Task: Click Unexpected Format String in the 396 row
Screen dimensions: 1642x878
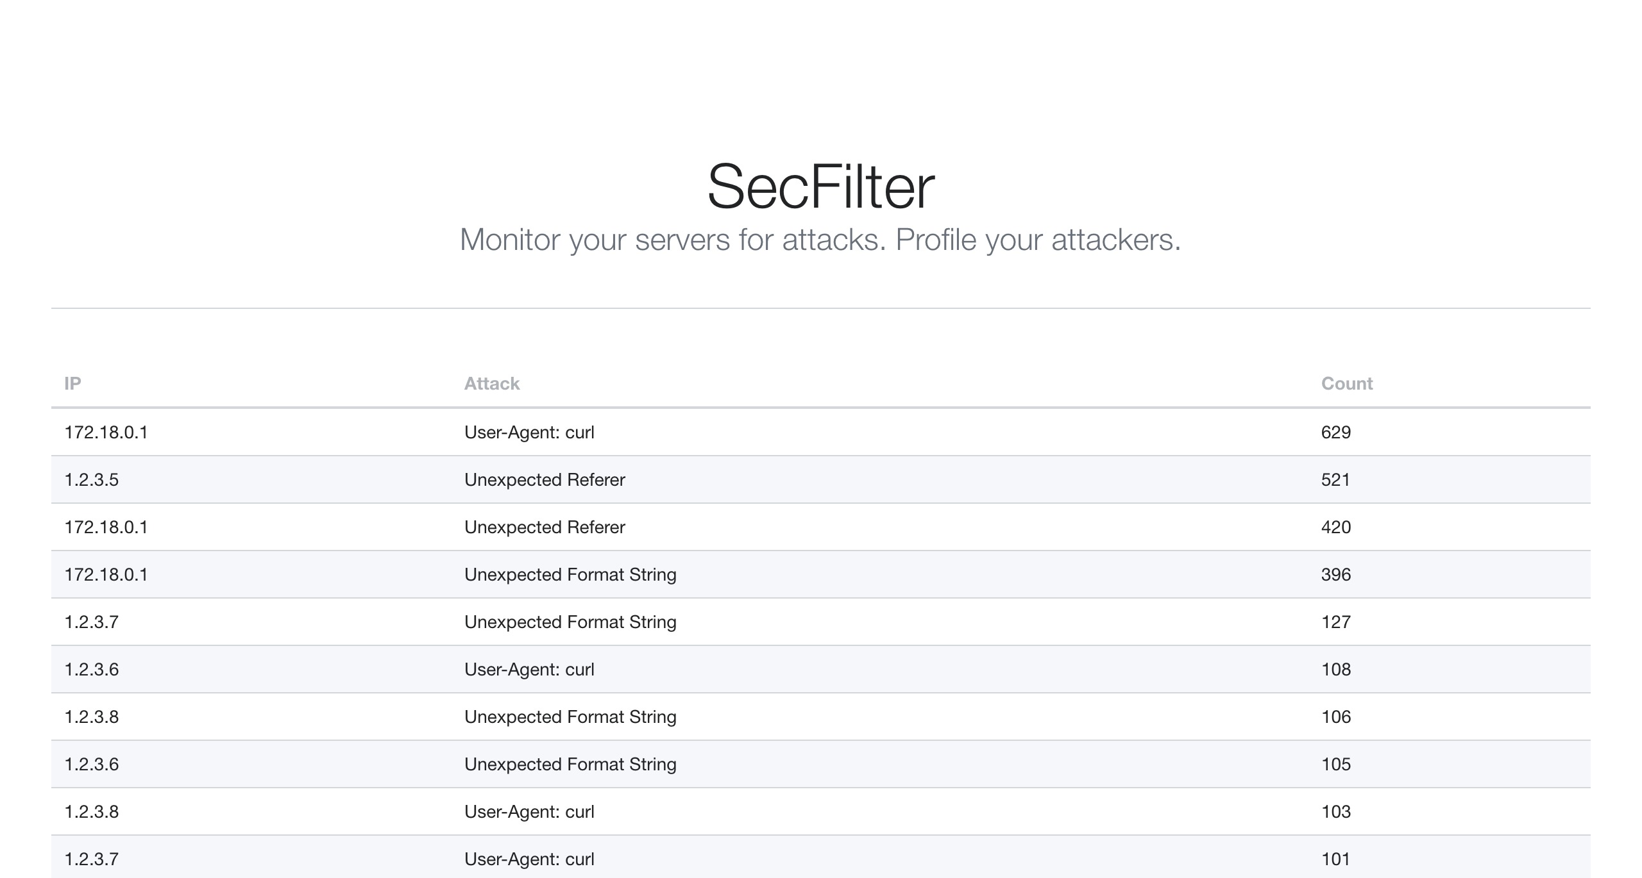Action: pos(570,575)
